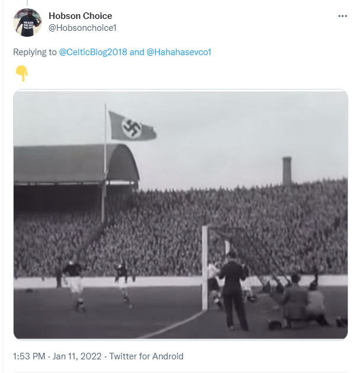356x373 pixels.
Task: Visit the @Hobsonchoice1 handle
Action: click(x=82, y=28)
